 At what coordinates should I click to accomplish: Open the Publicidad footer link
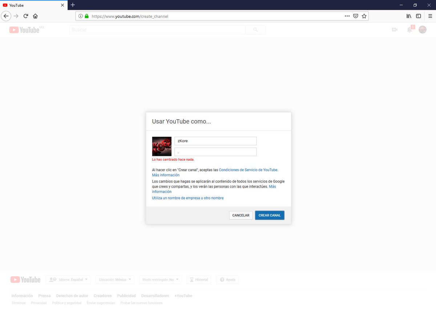[126, 296]
